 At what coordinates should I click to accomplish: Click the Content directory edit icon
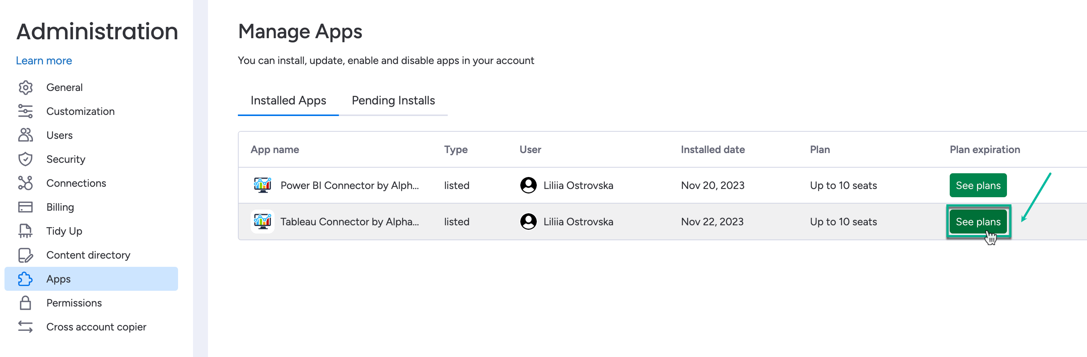tap(25, 255)
